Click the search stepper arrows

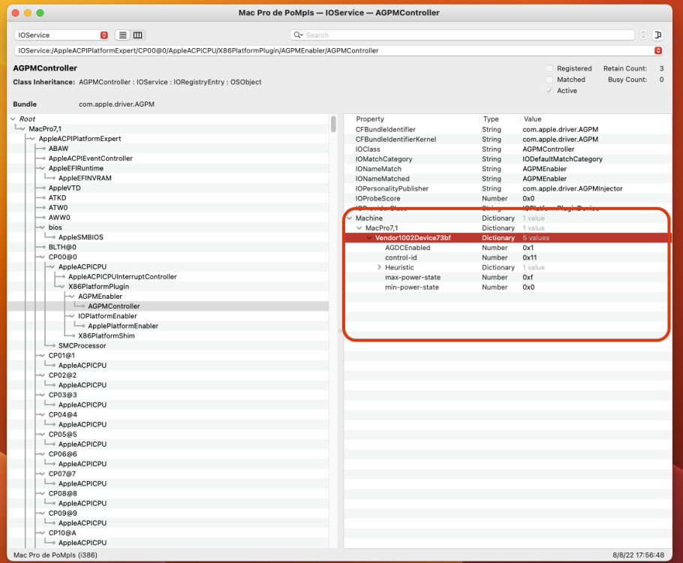tap(643, 35)
